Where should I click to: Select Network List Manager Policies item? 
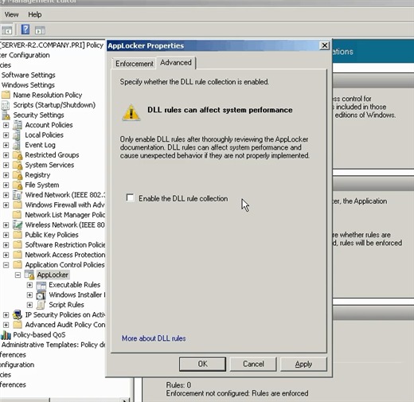point(65,215)
